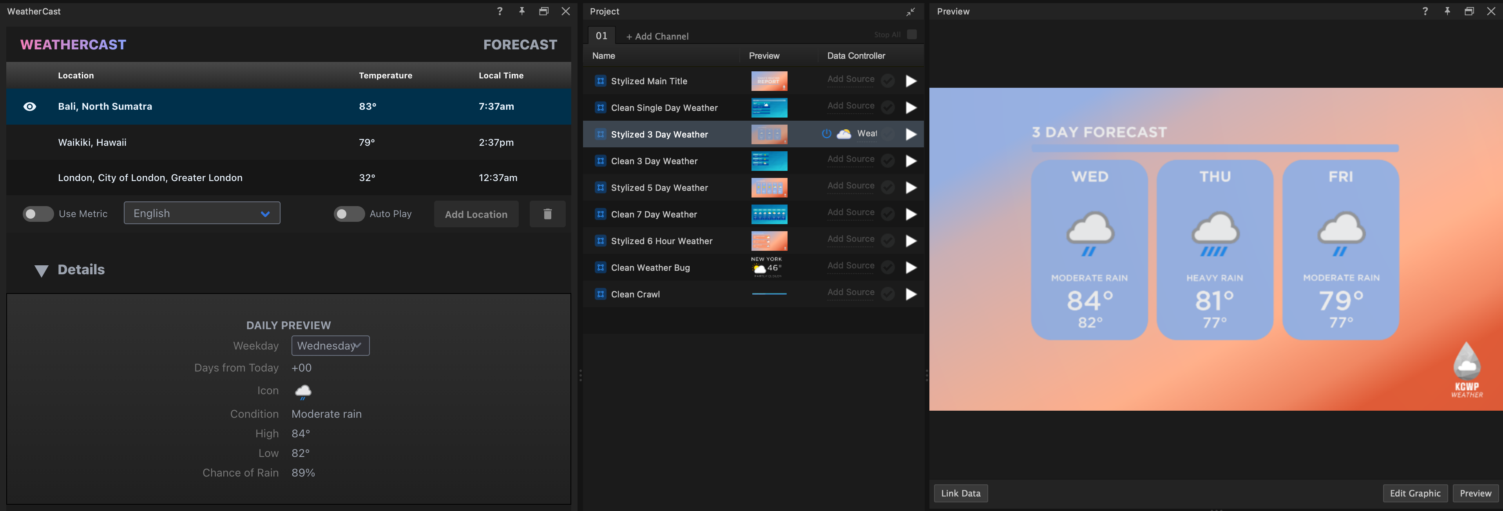Switch to the FORECAST tab

click(x=520, y=44)
